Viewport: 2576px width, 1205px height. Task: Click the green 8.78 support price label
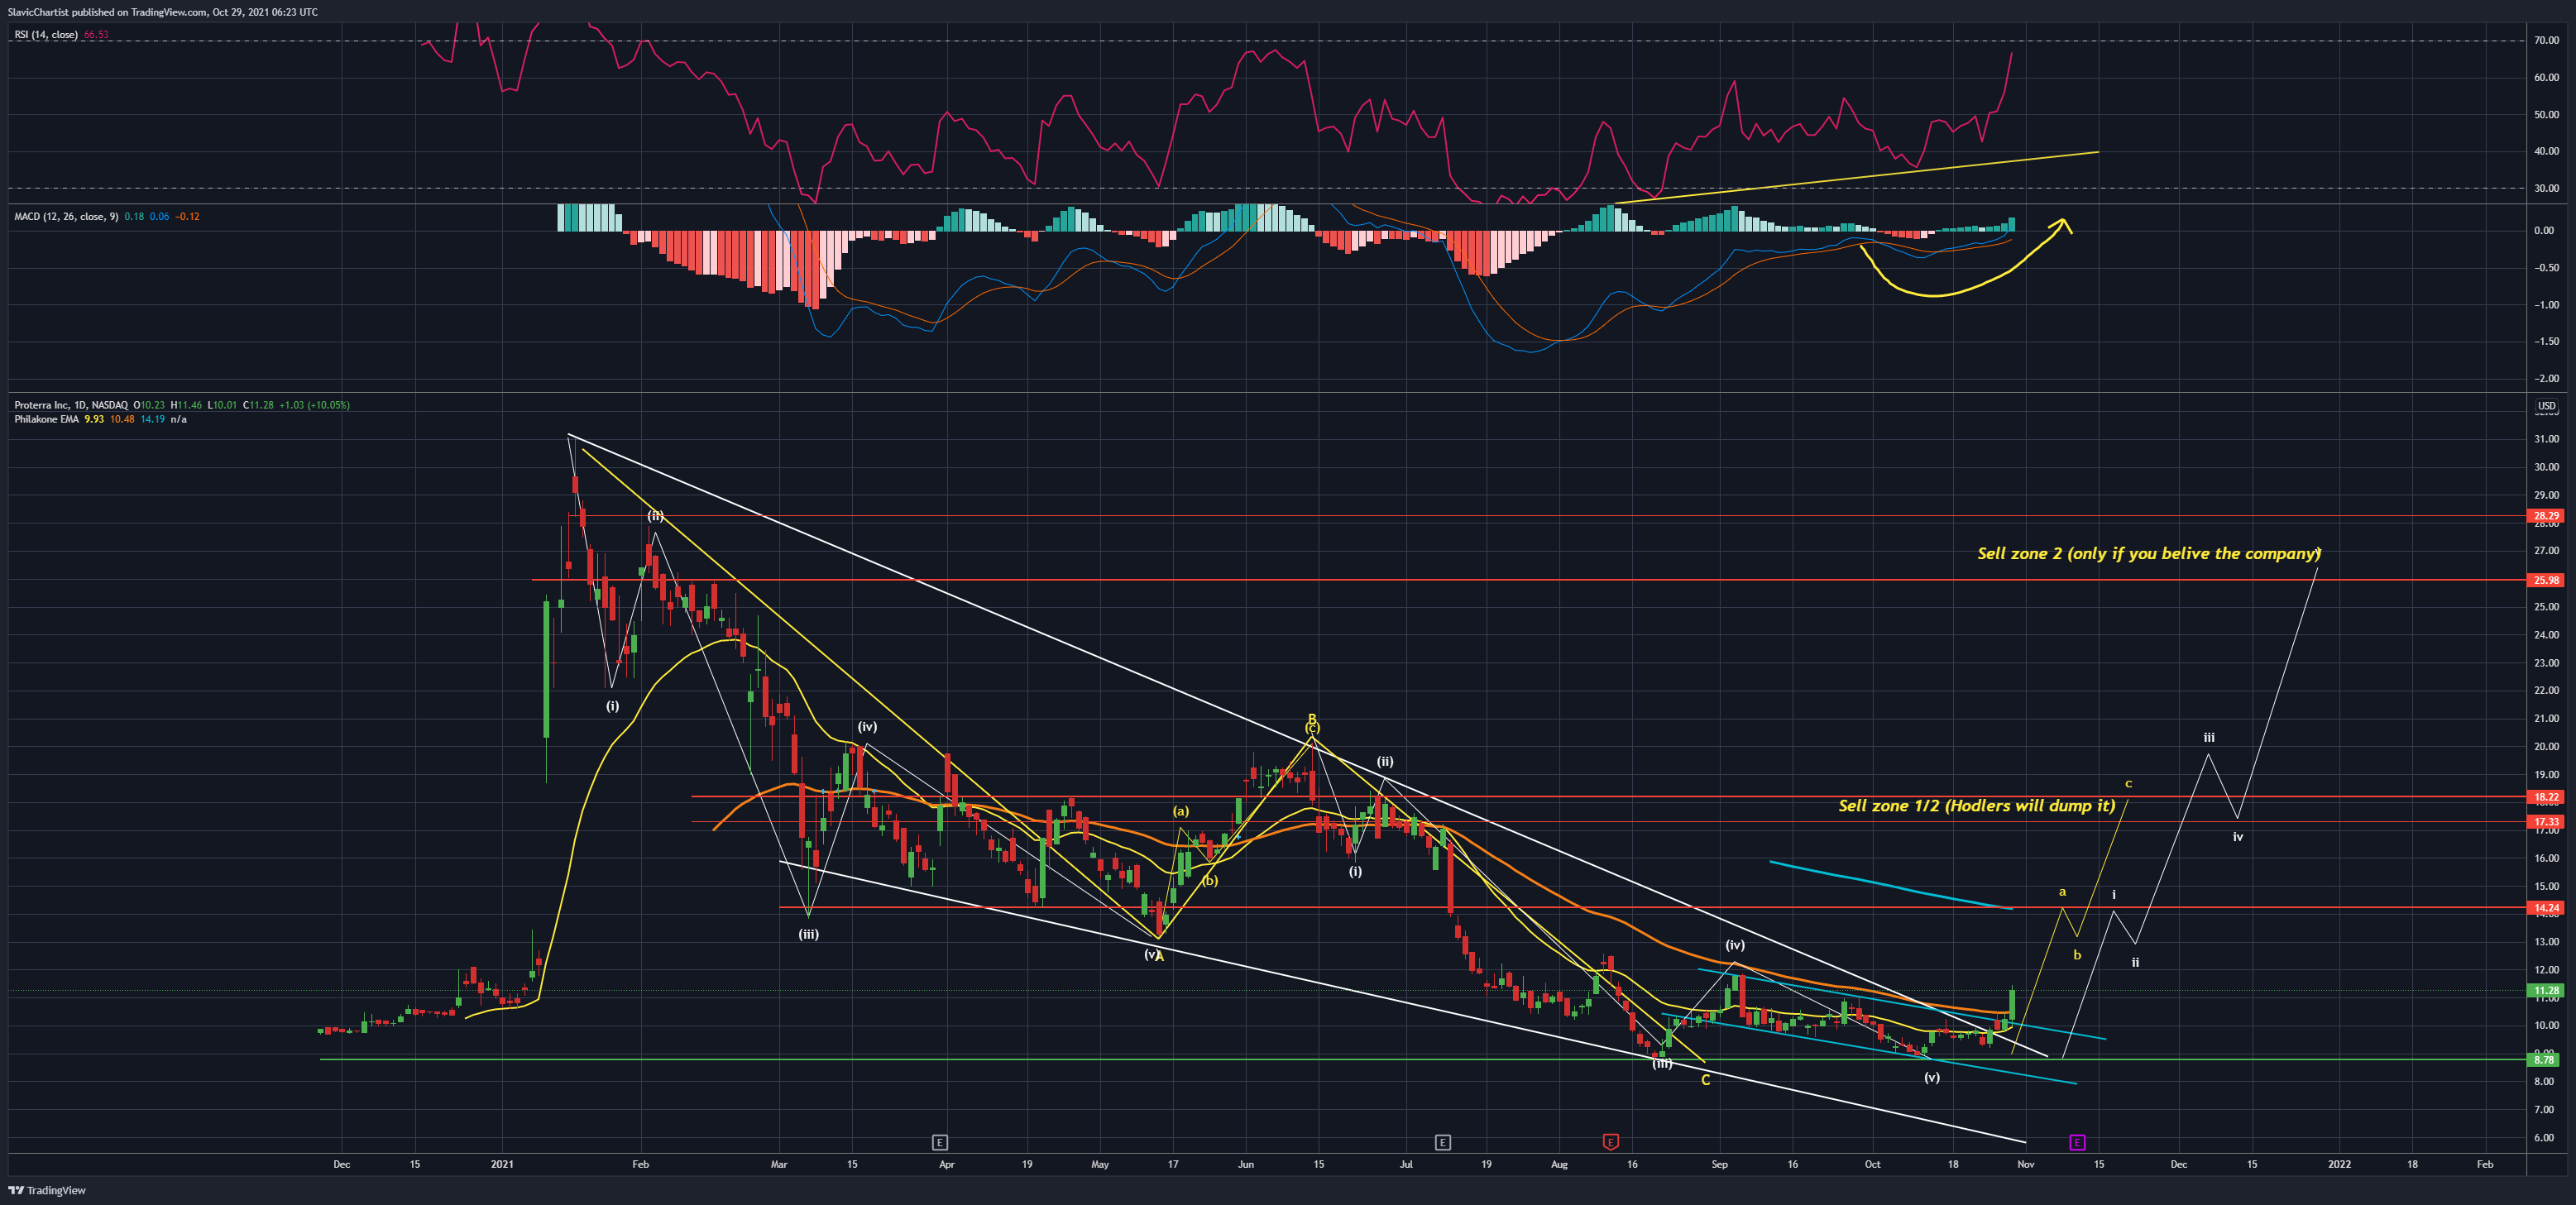(x=2546, y=1059)
